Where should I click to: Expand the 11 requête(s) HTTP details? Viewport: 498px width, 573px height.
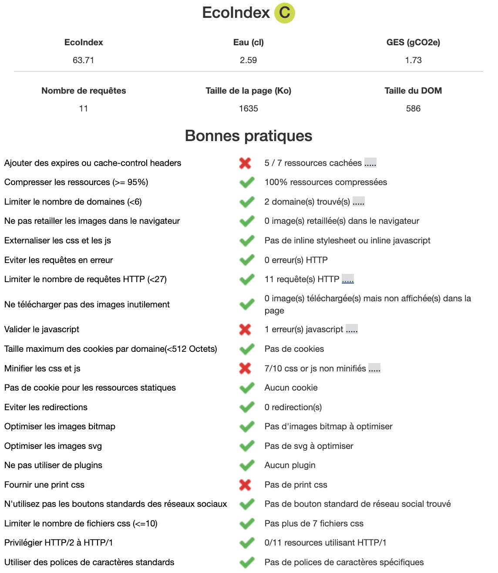[x=348, y=280]
